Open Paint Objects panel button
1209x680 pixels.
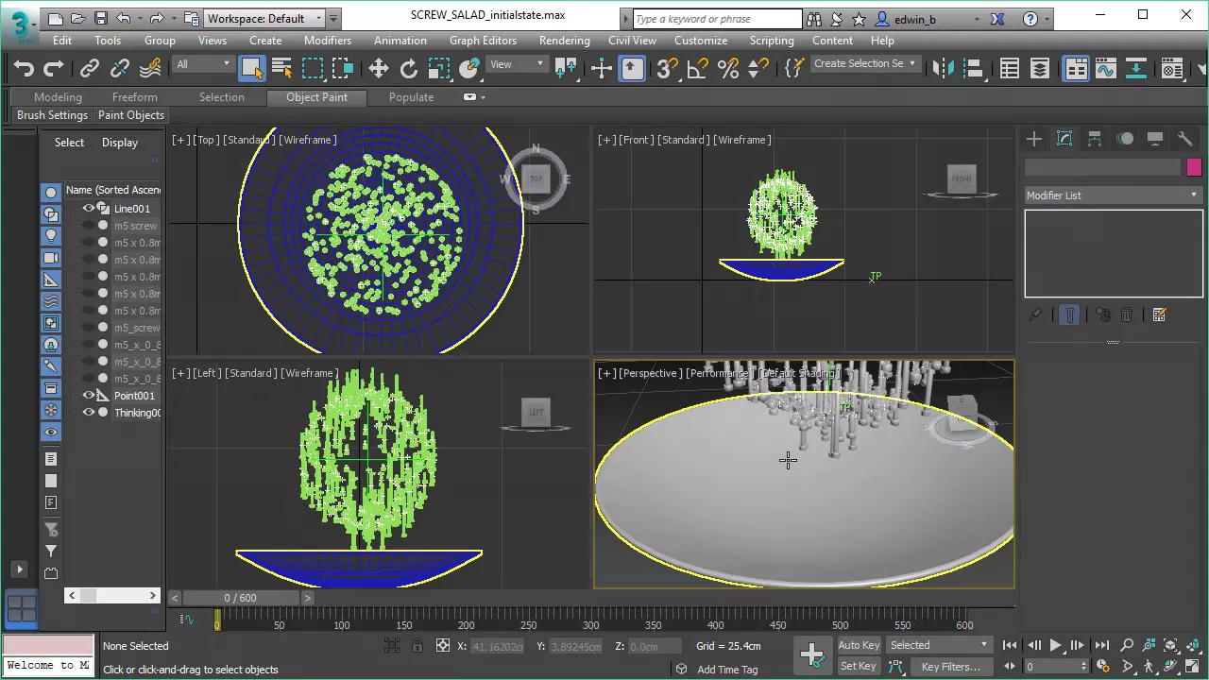(131, 115)
